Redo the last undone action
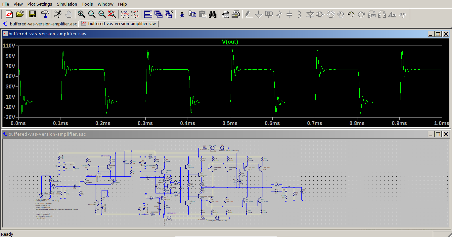Screen dimensions: 452x237 click(x=361, y=14)
